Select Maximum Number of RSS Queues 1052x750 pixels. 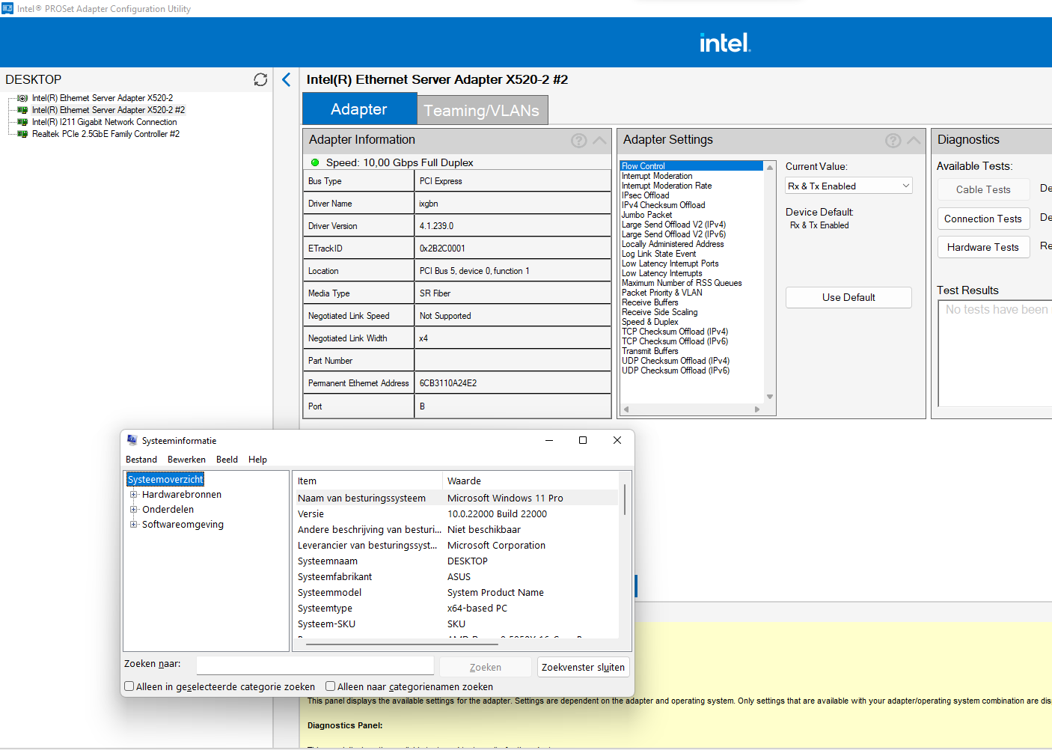682,283
